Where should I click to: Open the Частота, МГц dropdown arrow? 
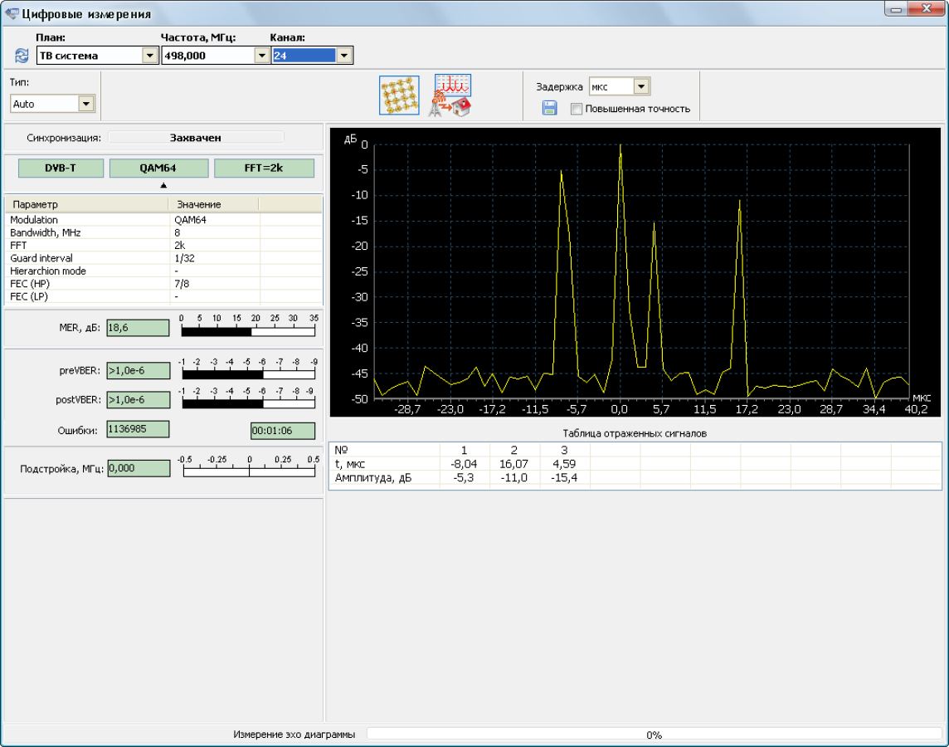coord(261,56)
